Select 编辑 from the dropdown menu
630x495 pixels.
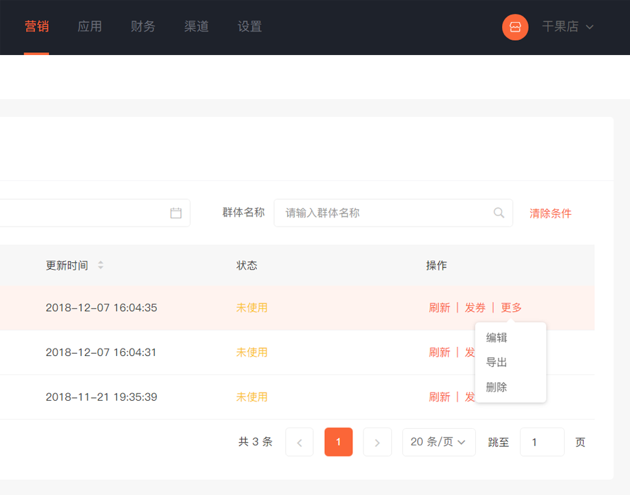tap(496, 338)
